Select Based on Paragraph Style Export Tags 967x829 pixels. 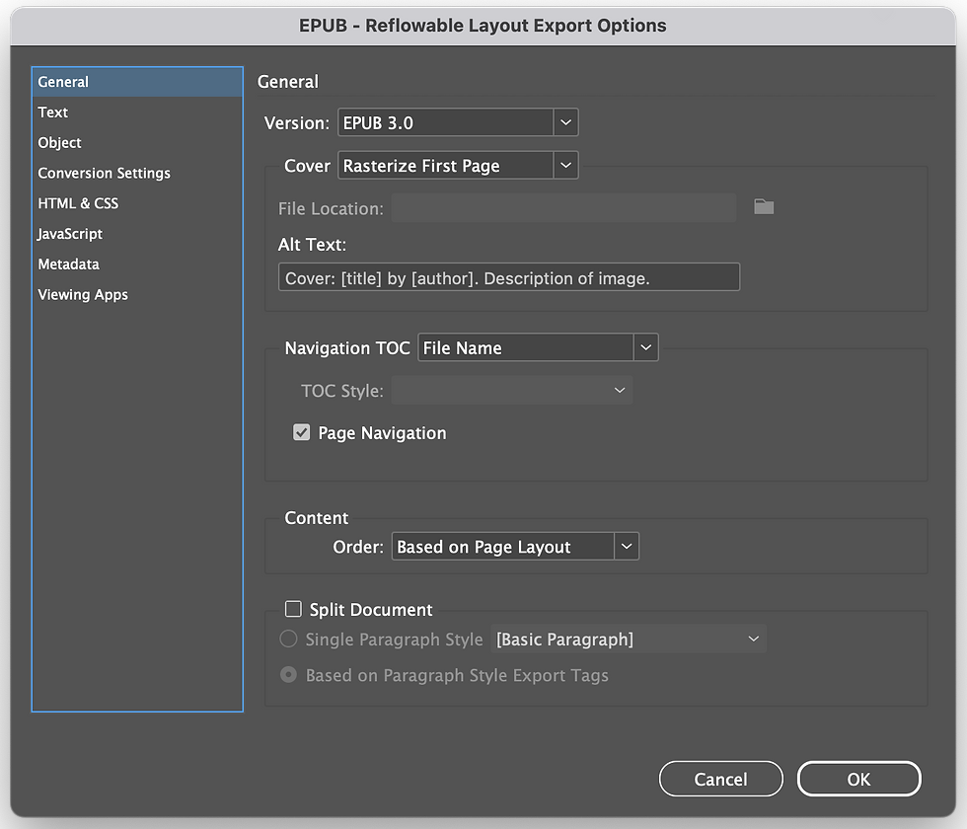tap(288, 675)
